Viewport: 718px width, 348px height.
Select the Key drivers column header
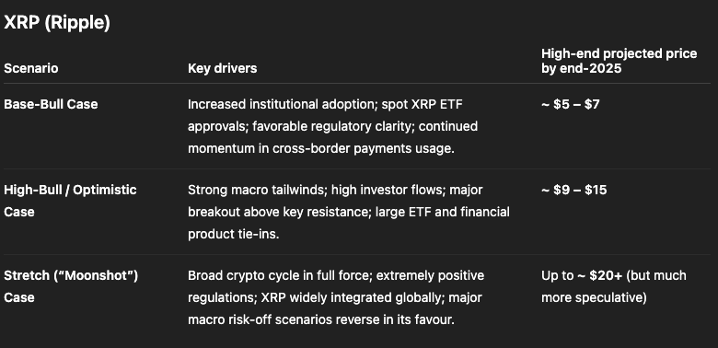222,68
